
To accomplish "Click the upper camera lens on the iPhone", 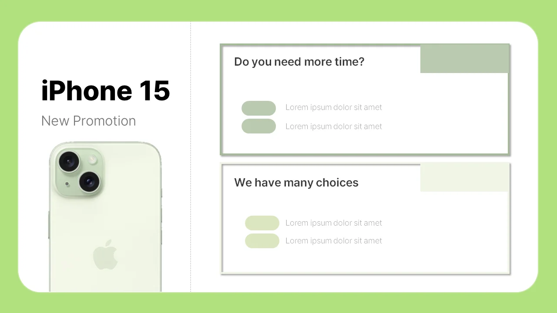I will click(x=69, y=162).
